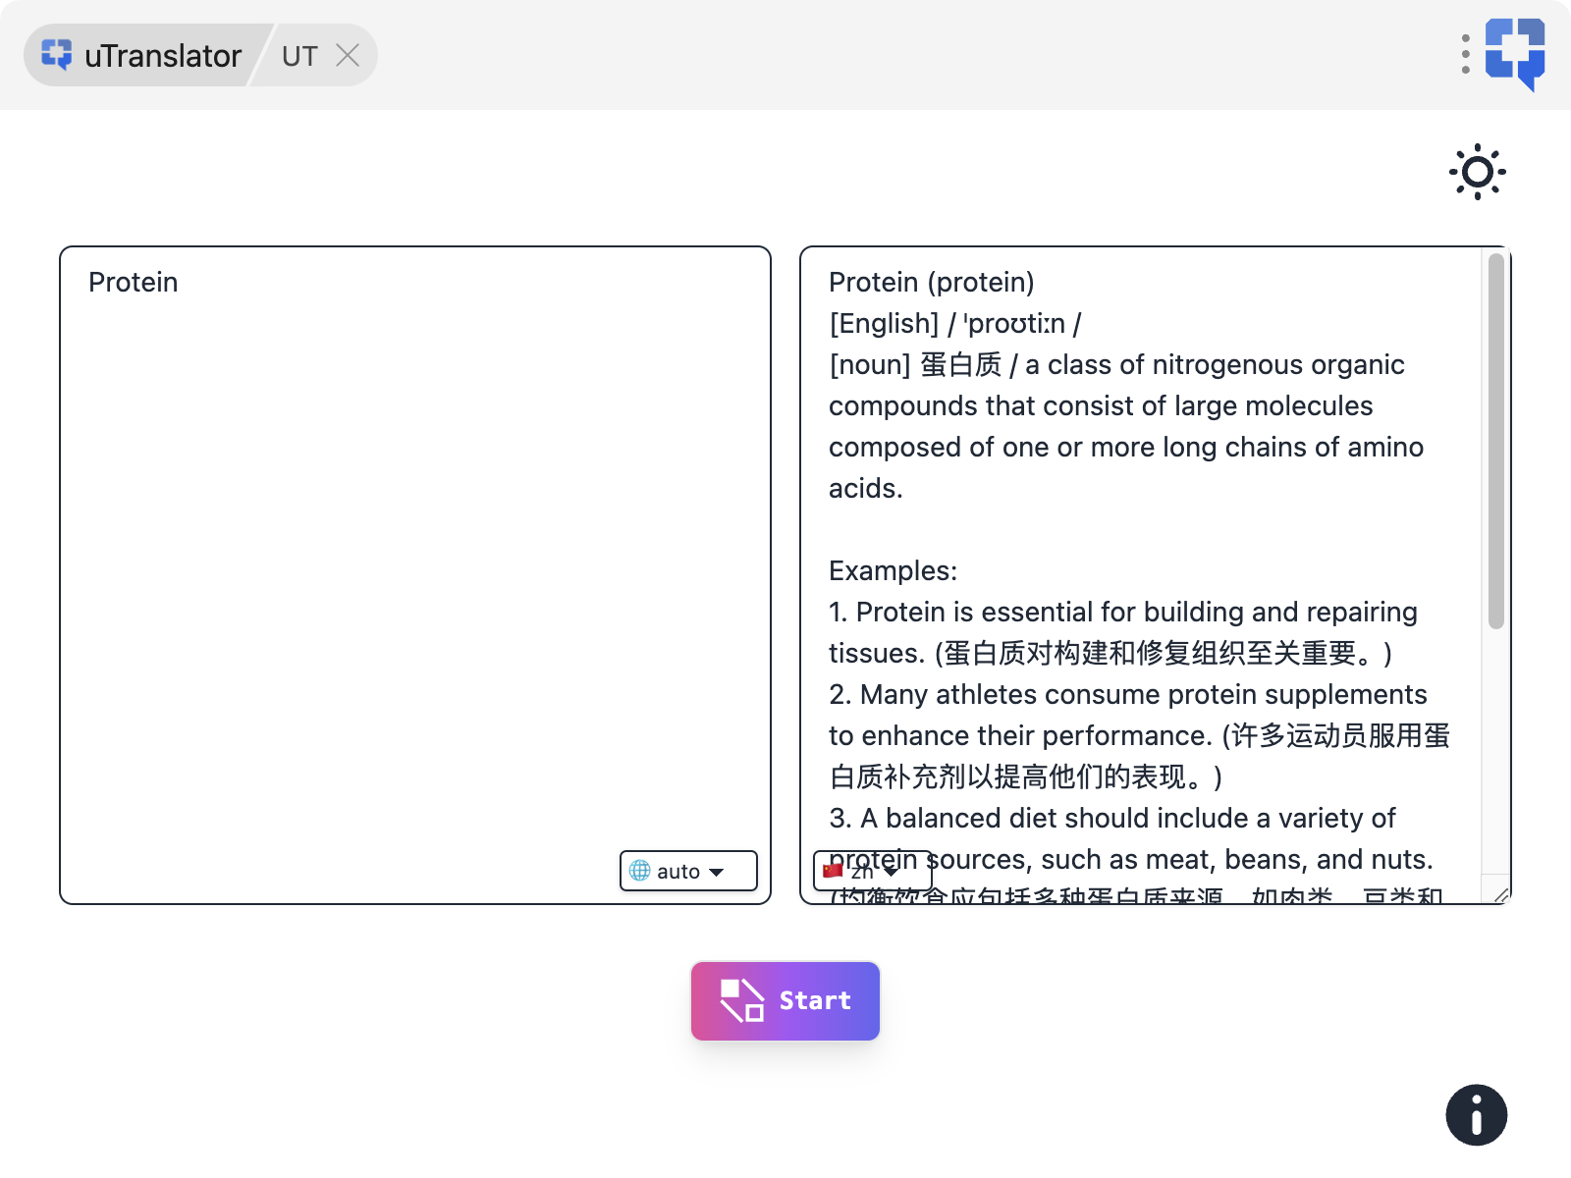Select the UT tab label
This screenshot has height=1178, width=1571.
click(299, 56)
